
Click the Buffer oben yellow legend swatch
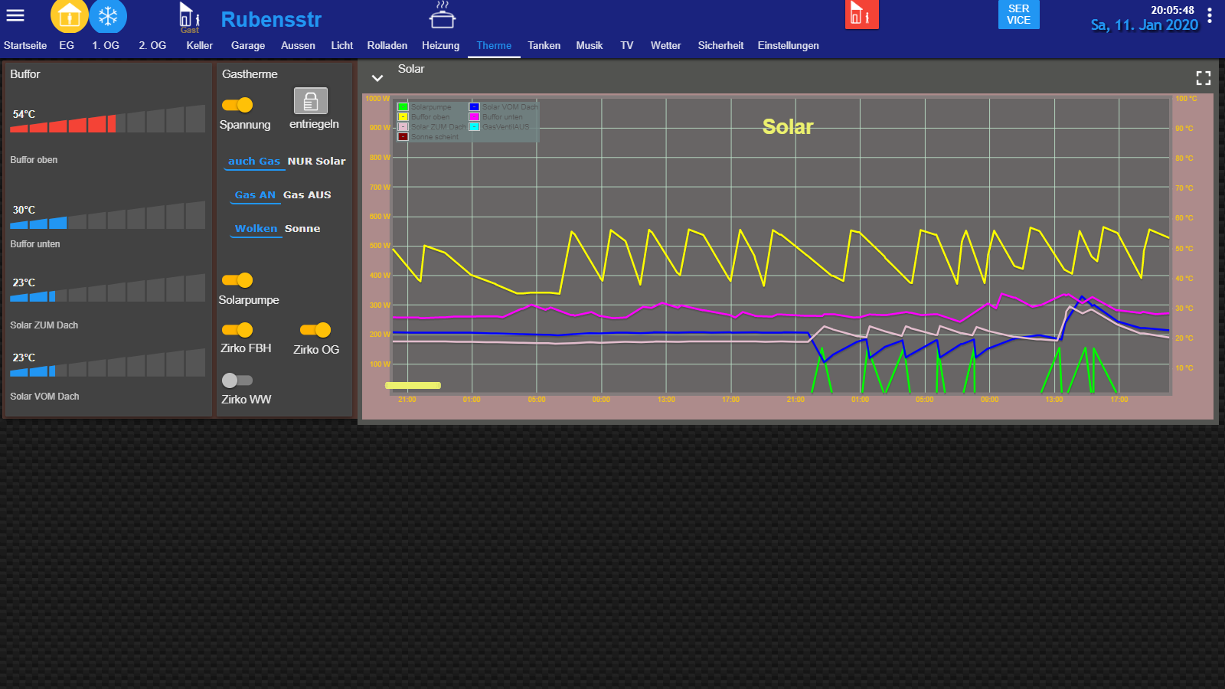403,117
